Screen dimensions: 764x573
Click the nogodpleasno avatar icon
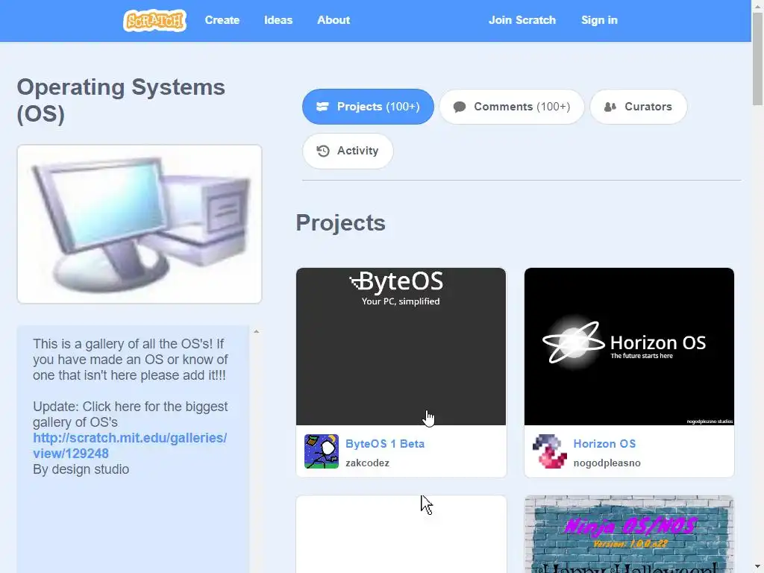[550, 451]
